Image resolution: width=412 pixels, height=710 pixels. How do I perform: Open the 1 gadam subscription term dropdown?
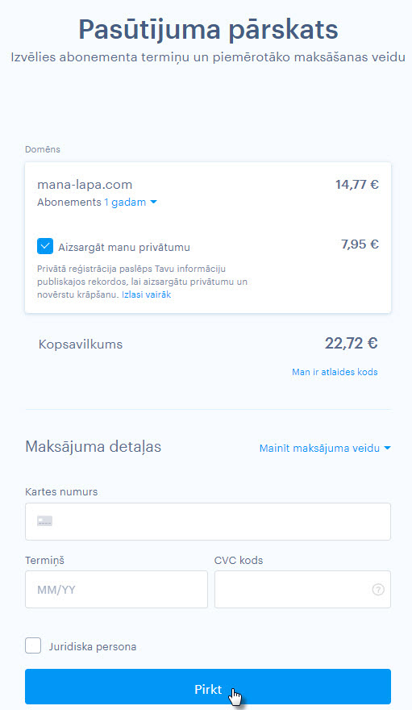[131, 203]
